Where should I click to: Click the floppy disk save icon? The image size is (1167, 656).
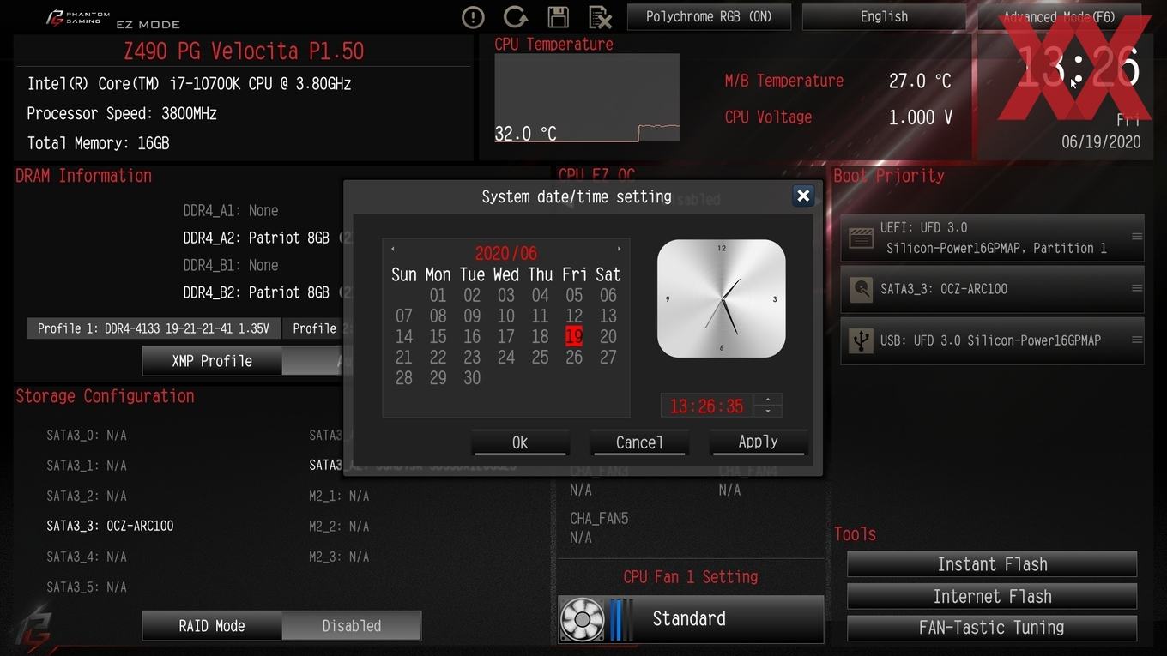click(x=558, y=17)
